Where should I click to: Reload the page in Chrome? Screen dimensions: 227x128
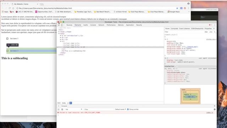coord(10,8)
